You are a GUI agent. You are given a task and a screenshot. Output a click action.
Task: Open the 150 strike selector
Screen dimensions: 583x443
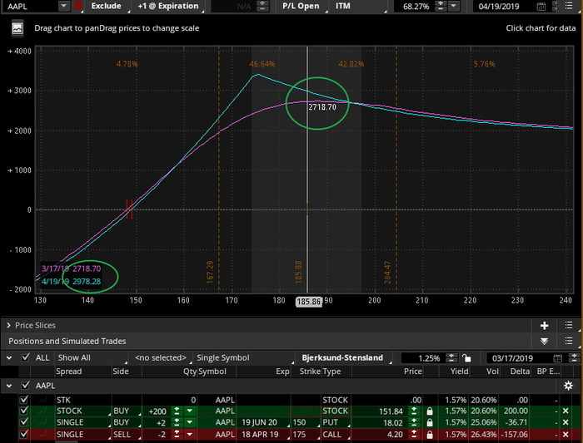coord(306,422)
